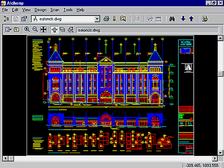Click the tree view icon in main toolbar
This screenshot has width=224, height=168.
pos(7,19)
